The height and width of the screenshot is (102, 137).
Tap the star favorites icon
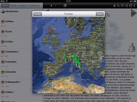coord(127,6)
